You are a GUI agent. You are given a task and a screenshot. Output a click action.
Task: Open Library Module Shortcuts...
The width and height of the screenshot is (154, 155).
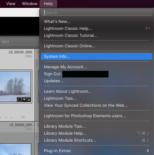[x=97, y=140]
